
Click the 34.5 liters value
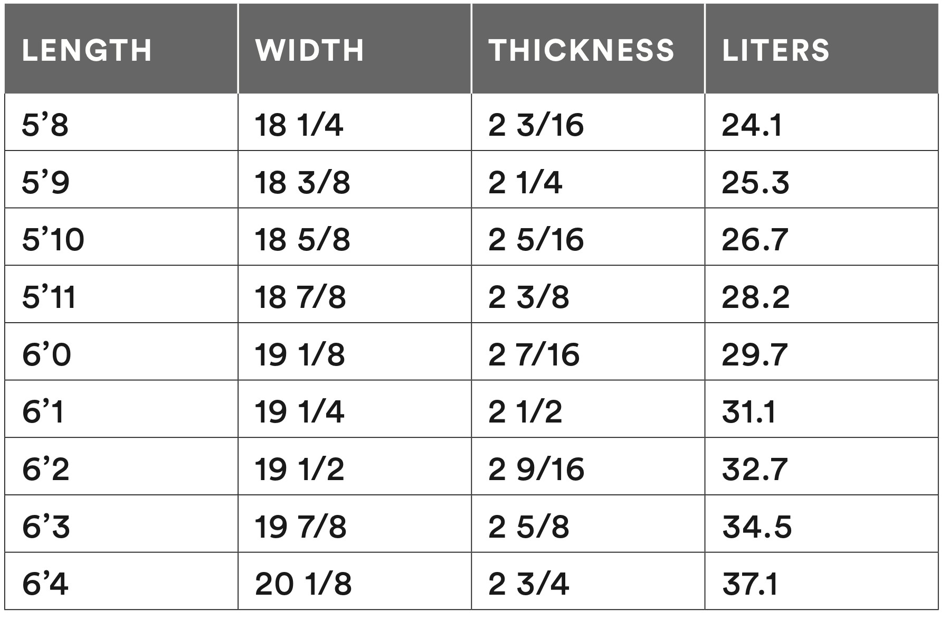coord(757,526)
